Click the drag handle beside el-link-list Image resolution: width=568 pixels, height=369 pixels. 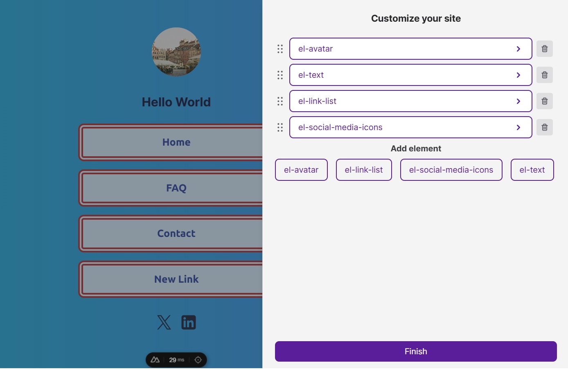(280, 101)
